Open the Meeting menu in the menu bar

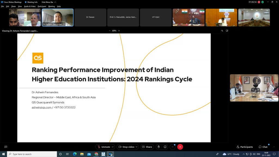(51, 7)
